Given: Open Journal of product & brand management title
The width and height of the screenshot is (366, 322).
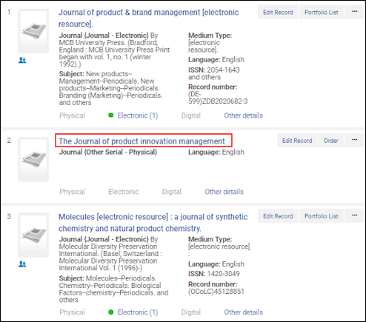Looking at the screenshot, I should (148, 18).
